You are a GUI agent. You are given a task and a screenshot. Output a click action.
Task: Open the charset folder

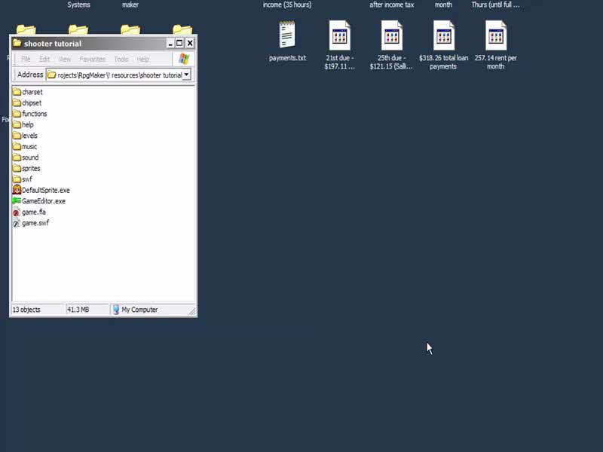[32, 92]
